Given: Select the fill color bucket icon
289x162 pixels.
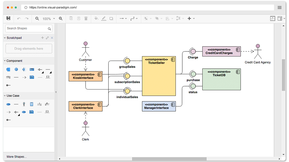Looking at the screenshot, I should click(x=96, y=18).
